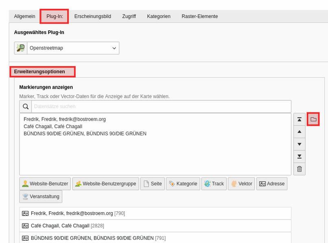The width and height of the screenshot is (328, 243).
Task: Select the Raster-Elemente tab
Action: pyautogui.click(x=200, y=16)
